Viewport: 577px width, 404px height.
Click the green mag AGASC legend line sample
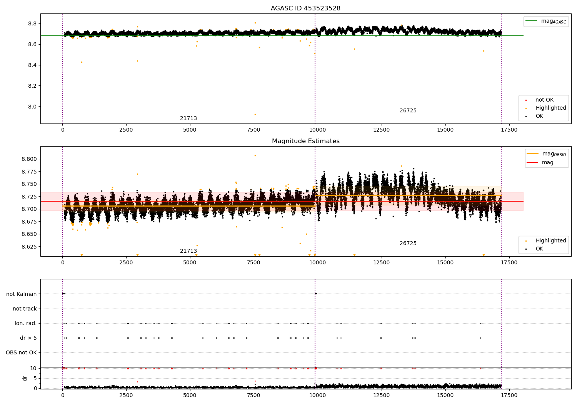[x=532, y=21]
